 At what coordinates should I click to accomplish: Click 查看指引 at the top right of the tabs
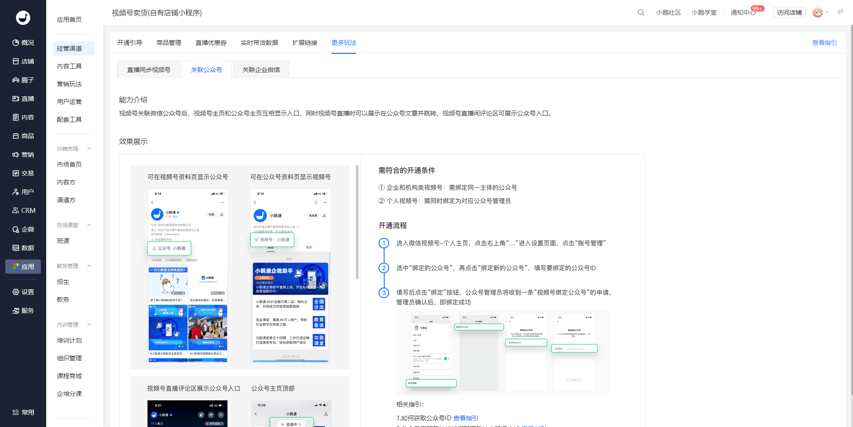pos(825,43)
